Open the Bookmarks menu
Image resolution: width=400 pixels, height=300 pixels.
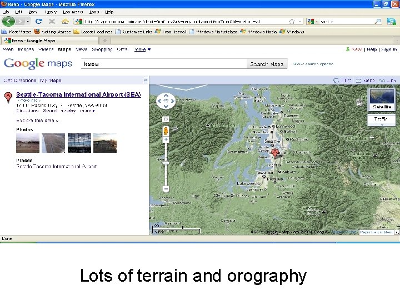coord(73,12)
